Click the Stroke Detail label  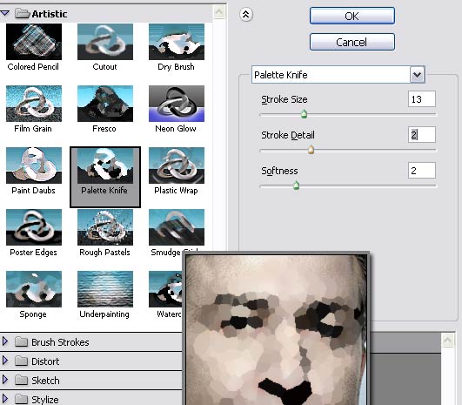coord(288,135)
